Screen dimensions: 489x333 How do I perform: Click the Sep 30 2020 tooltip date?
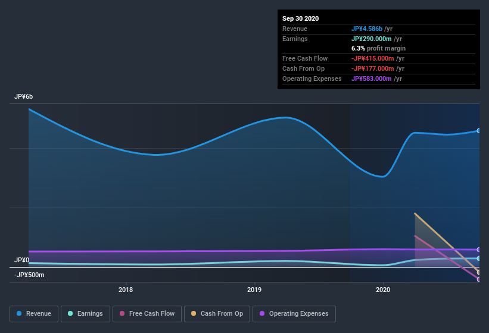[300, 18]
